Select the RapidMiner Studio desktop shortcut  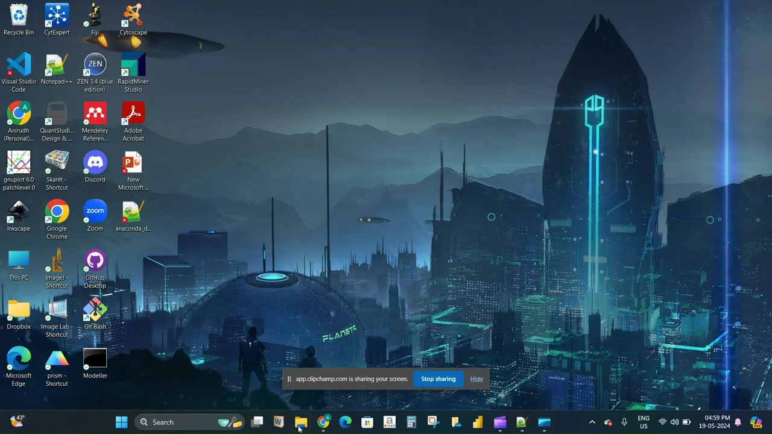coord(133,72)
